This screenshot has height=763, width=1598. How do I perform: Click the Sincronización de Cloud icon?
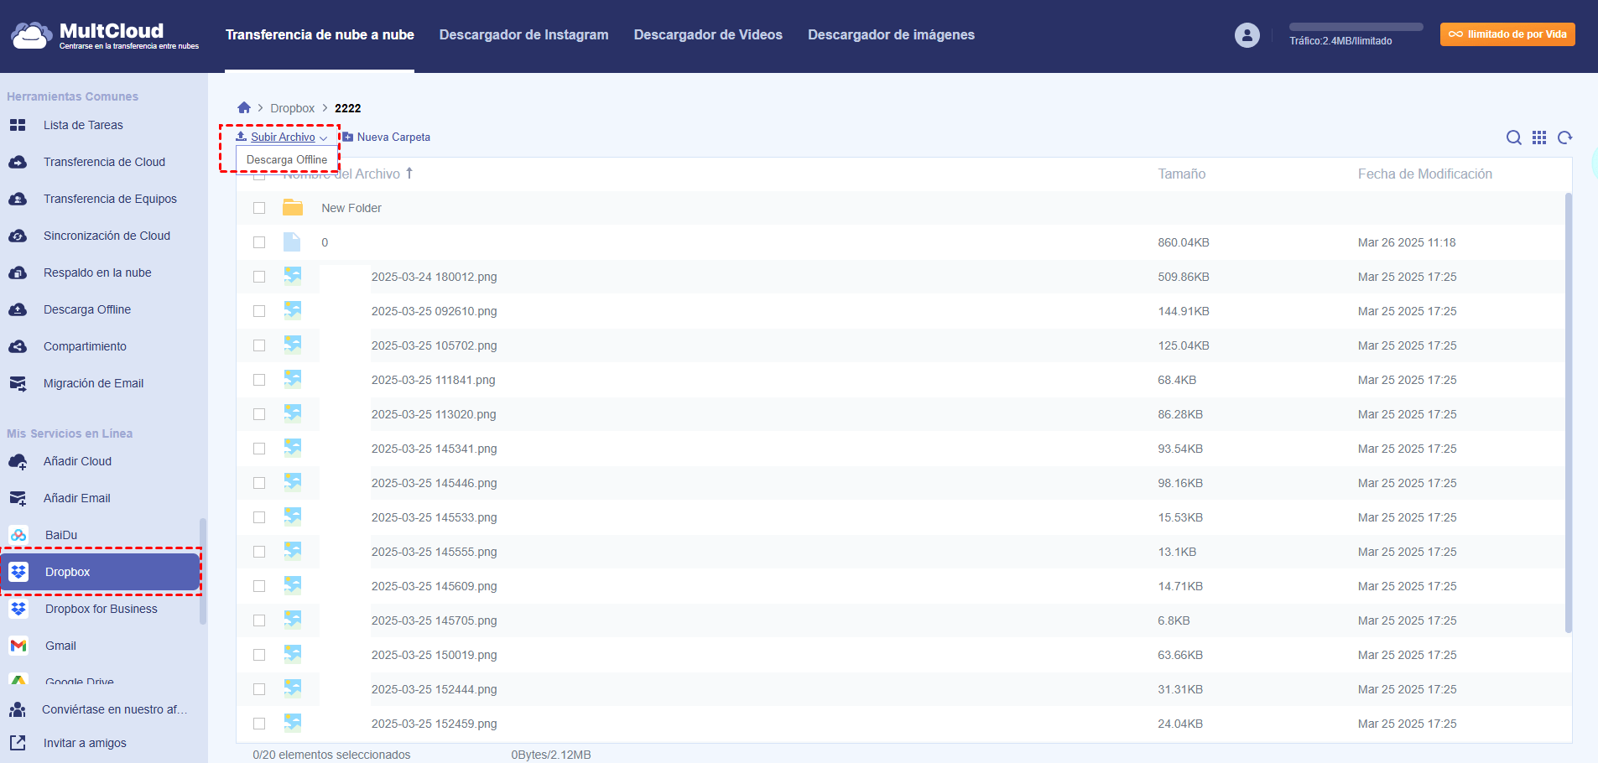[18, 236]
